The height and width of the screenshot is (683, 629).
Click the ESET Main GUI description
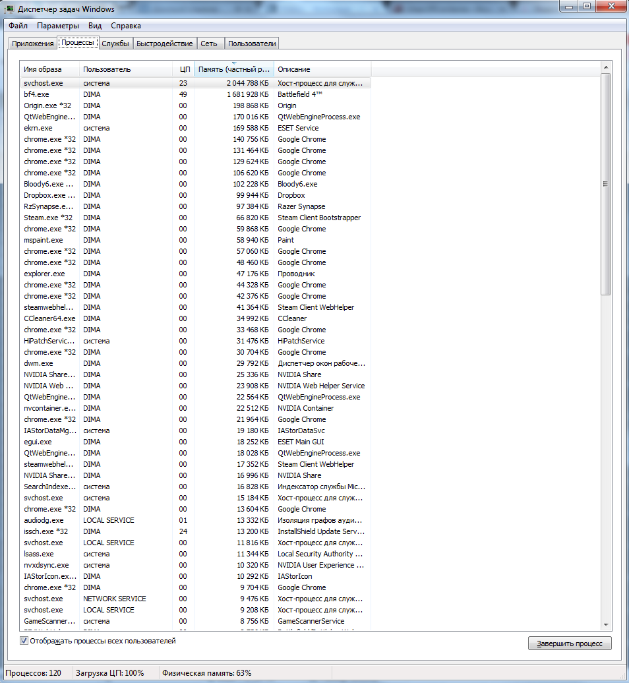coord(301,442)
